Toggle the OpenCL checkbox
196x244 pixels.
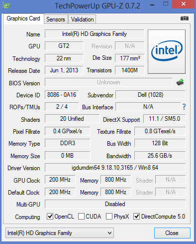(x=50, y=217)
